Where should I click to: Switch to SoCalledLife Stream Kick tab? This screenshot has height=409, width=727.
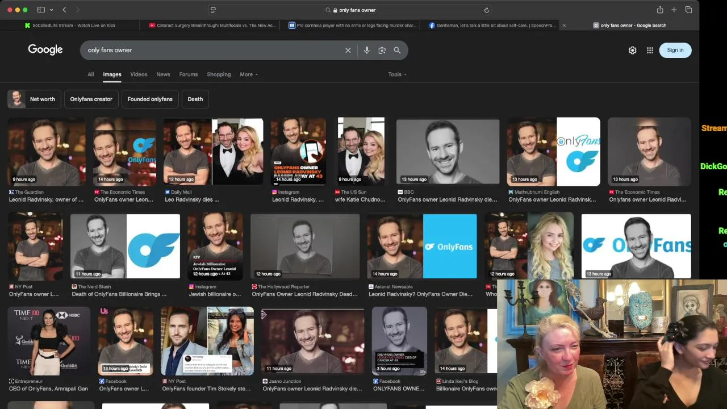[70, 25]
